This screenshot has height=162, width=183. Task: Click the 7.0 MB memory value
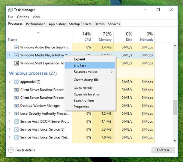(106, 137)
